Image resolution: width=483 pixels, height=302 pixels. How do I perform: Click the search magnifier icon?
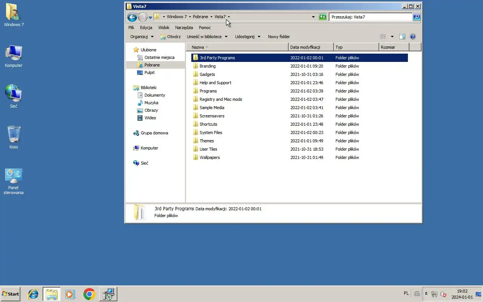[x=417, y=17]
